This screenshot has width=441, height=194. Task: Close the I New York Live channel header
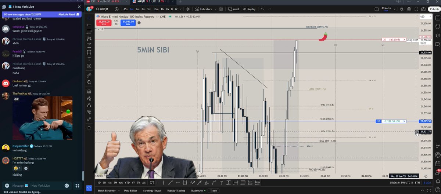point(79,7)
